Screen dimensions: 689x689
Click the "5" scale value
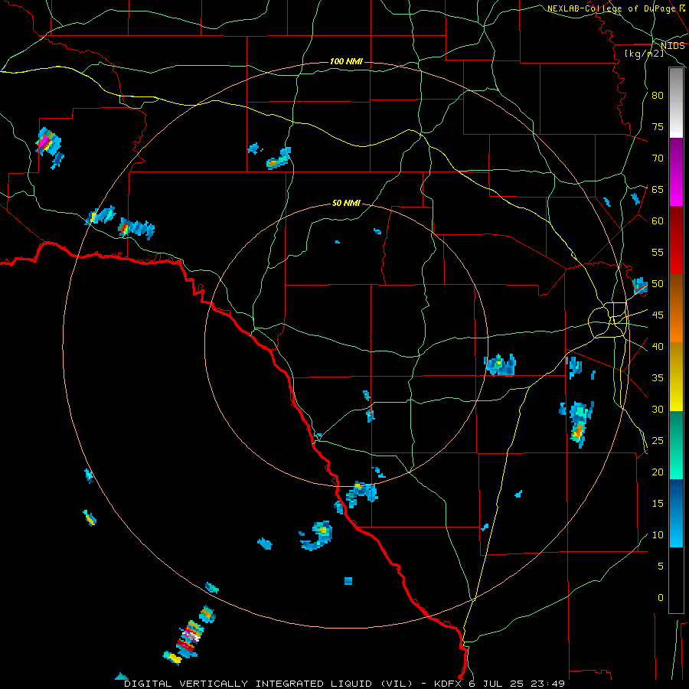point(661,566)
